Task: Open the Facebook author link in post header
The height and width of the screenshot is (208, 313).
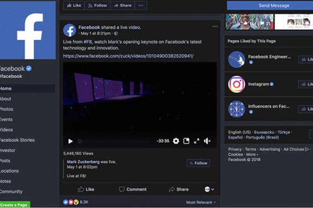Action: click(89, 27)
